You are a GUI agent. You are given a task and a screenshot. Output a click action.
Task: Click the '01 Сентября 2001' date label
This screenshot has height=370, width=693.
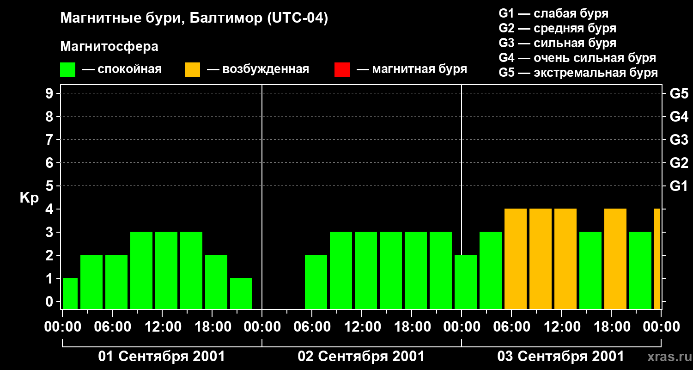tap(162, 357)
